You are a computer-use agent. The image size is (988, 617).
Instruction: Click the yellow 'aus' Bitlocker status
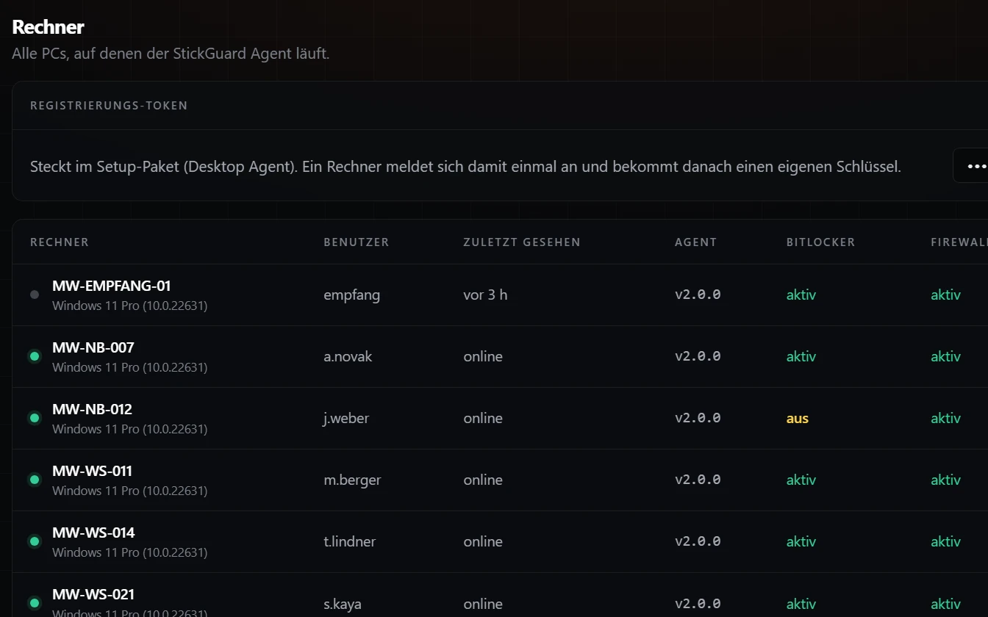[798, 418]
